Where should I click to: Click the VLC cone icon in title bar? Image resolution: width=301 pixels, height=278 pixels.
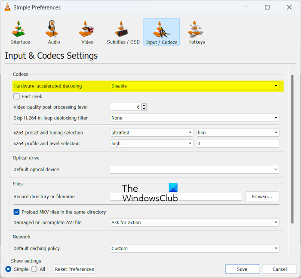pyautogui.click(x=7, y=7)
